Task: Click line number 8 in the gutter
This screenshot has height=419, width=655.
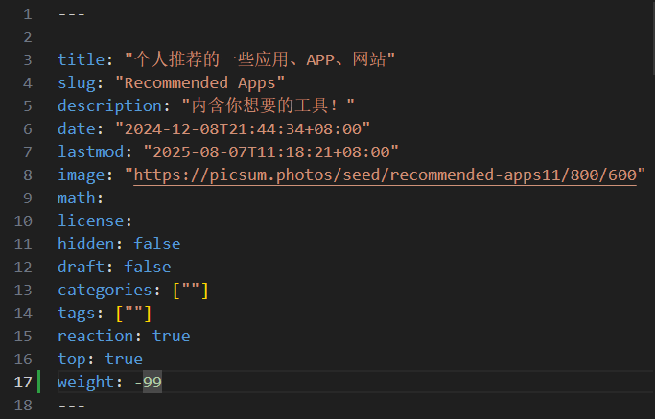Action: point(27,175)
